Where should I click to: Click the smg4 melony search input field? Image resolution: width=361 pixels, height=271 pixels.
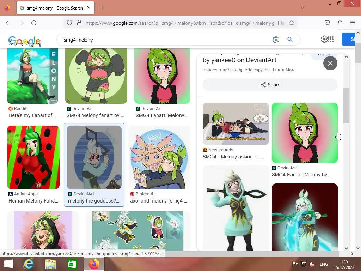(166, 40)
